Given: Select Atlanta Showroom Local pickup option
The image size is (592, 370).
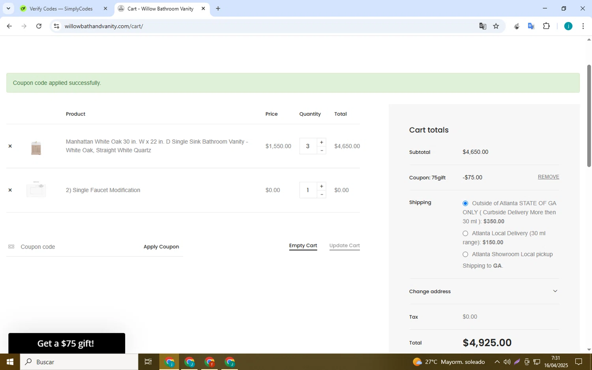Looking at the screenshot, I should tap(465, 254).
